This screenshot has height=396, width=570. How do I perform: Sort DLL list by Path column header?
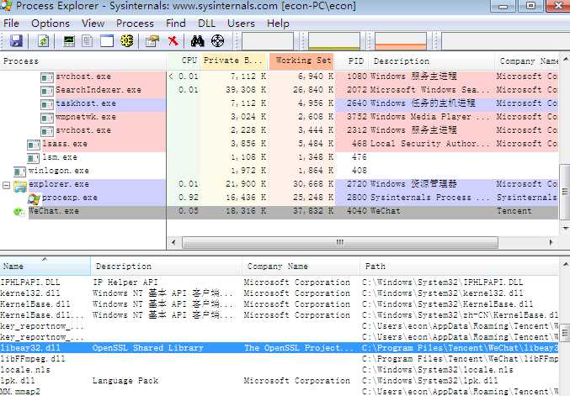click(459, 266)
